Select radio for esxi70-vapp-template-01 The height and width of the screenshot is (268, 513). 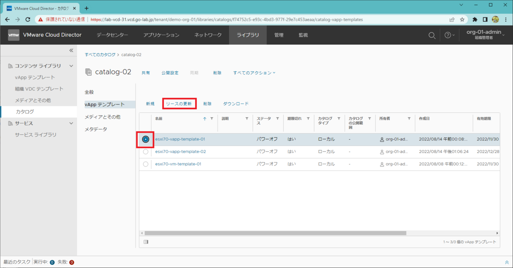[x=146, y=139]
